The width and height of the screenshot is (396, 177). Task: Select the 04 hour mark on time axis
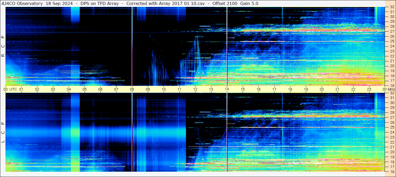(x=69, y=89)
